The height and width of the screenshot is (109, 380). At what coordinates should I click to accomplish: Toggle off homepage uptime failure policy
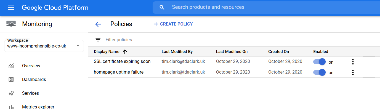pos(319,72)
